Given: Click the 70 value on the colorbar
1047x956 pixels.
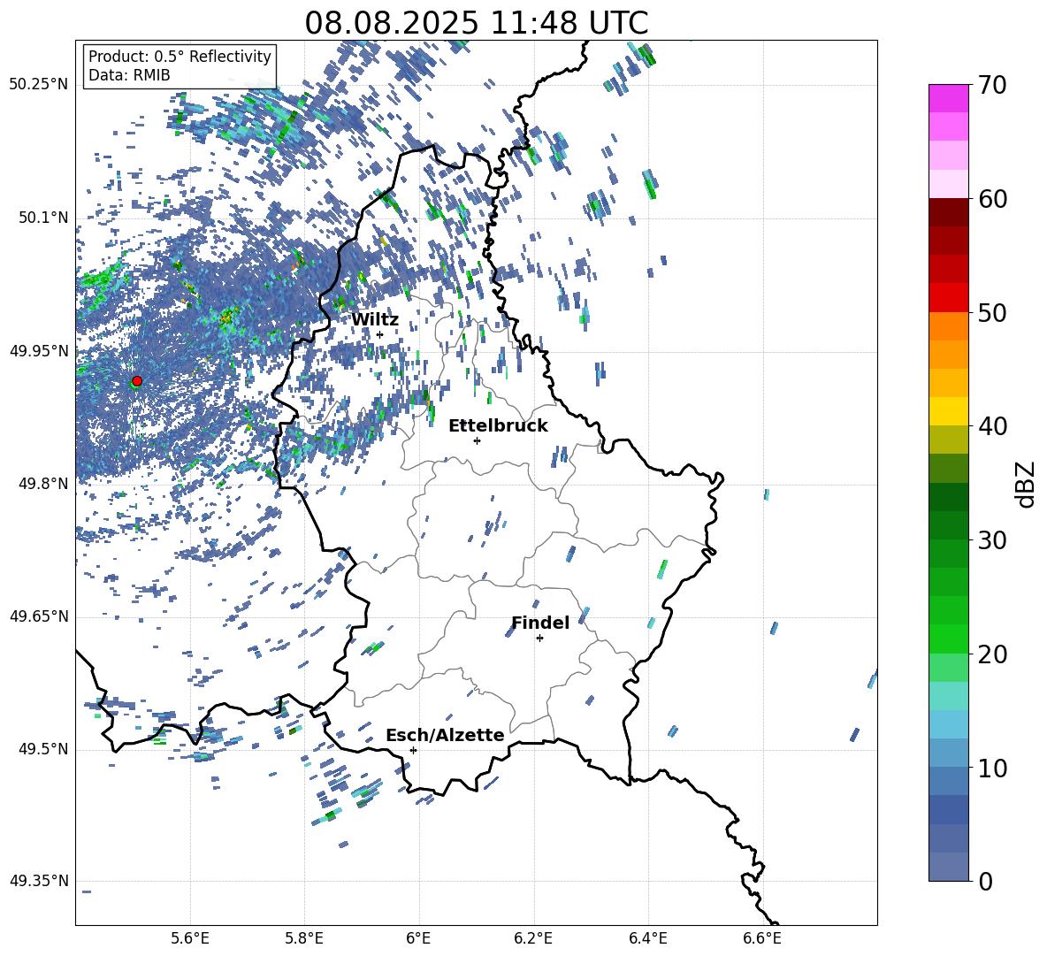Looking at the screenshot, I should pos(992,86).
